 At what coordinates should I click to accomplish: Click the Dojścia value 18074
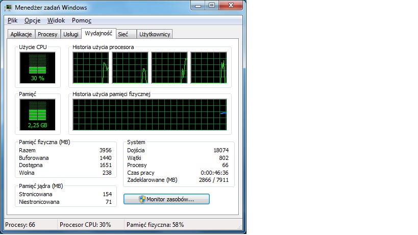(x=221, y=150)
